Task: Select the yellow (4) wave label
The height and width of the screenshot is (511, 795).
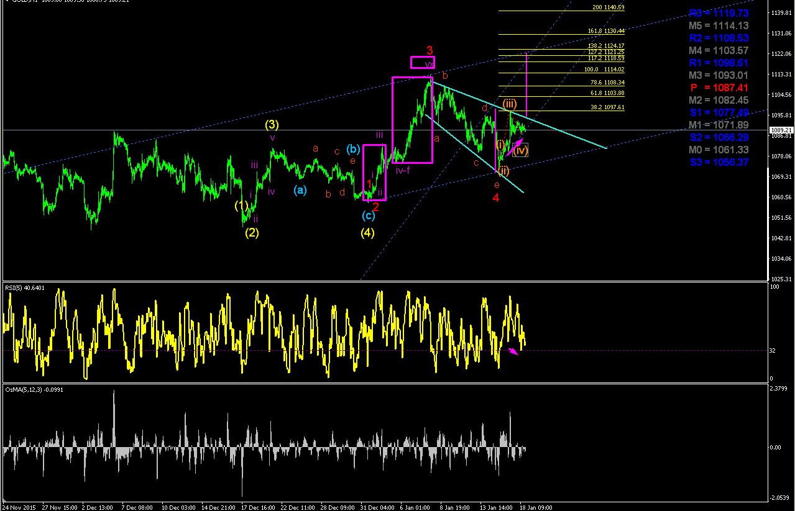Action: [368, 233]
